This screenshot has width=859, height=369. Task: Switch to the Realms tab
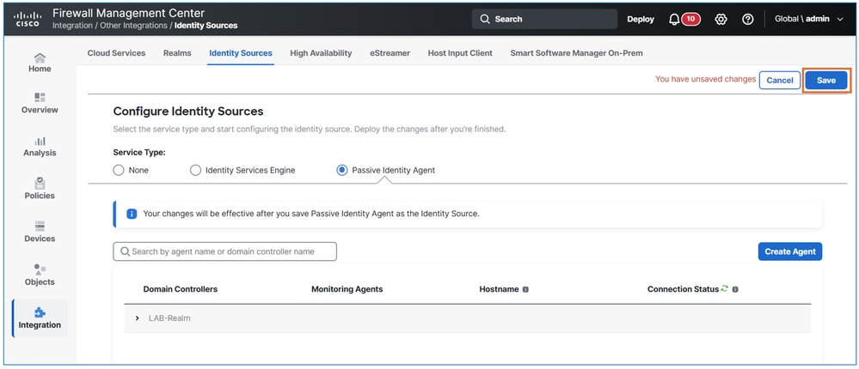coord(177,53)
